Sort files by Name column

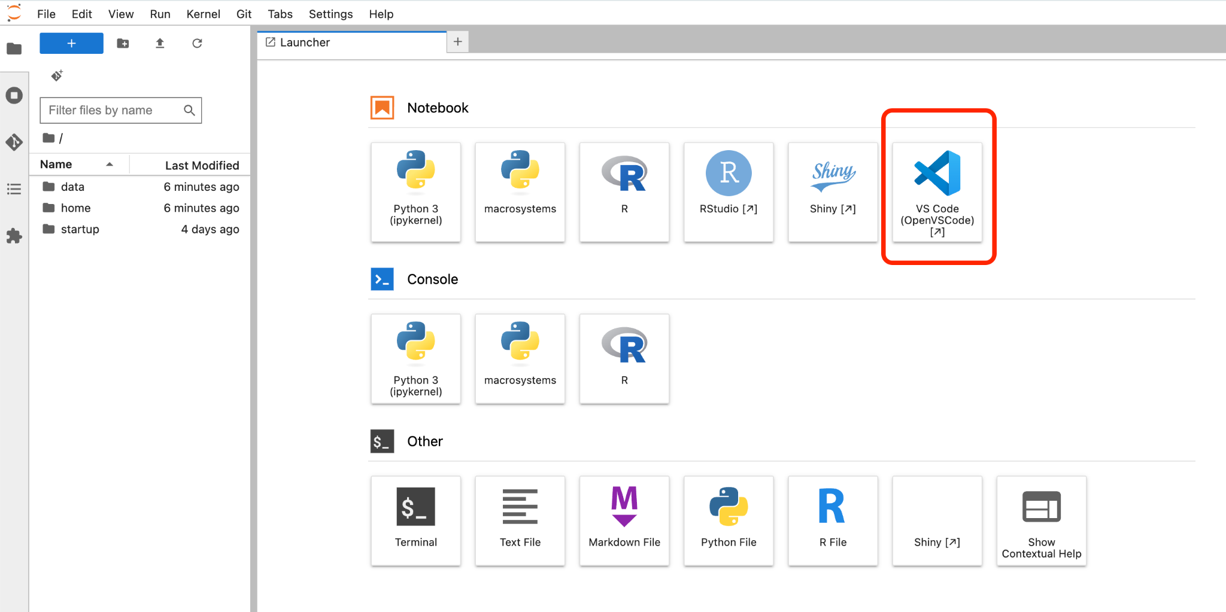pos(78,165)
